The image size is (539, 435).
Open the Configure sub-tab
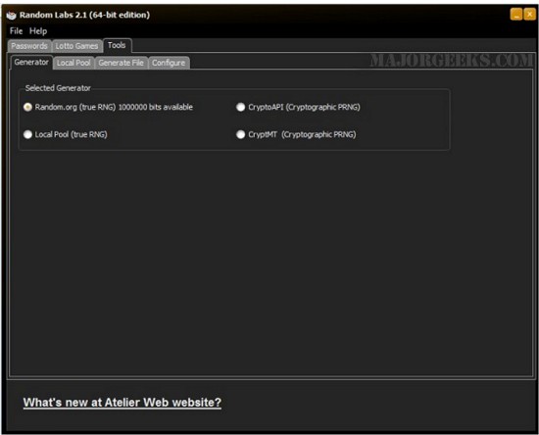pyautogui.click(x=169, y=63)
